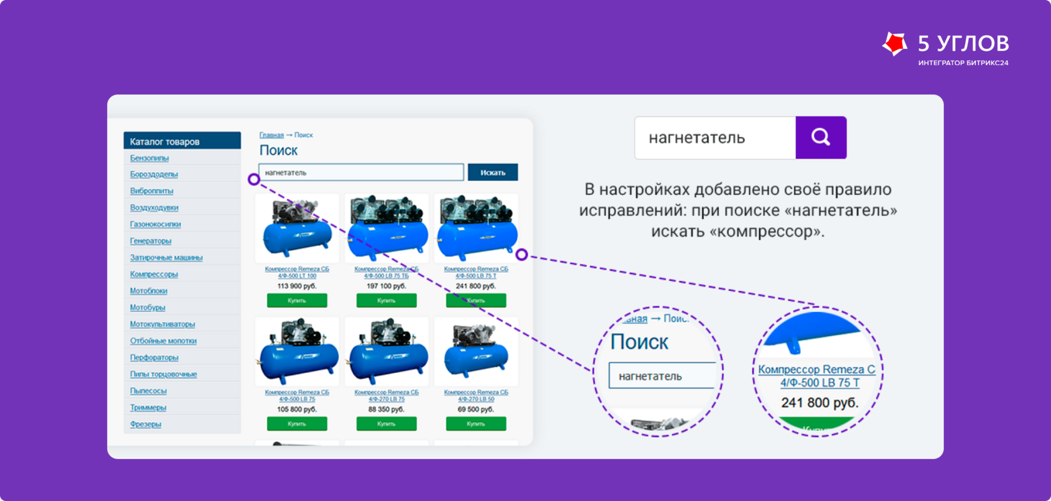The height and width of the screenshot is (501, 1051).
Task: Open the Бороздоделы category
Action: point(154,175)
